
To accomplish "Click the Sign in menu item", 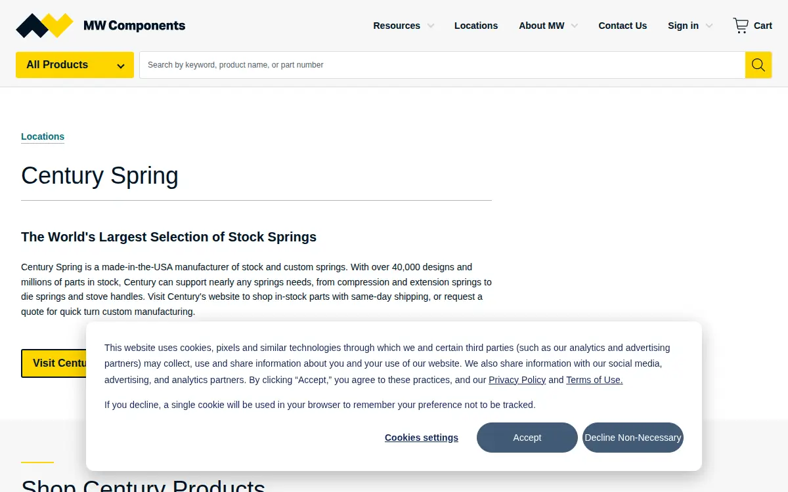I will point(683,26).
